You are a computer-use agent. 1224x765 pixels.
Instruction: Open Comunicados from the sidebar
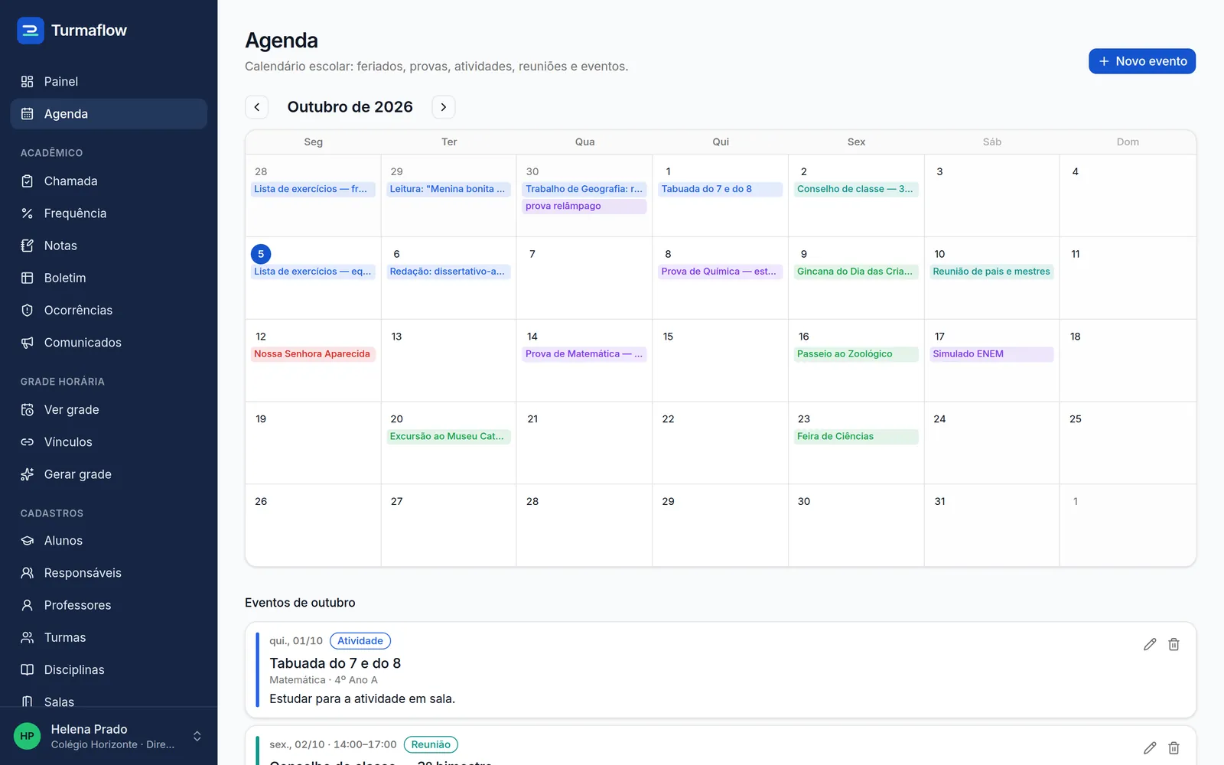coord(109,343)
